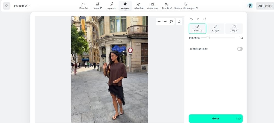Viewport: 274px width, 123px height.
Task: Select the Apagar tab in top toolbar
Action: pyautogui.click(x=125, y=6)
